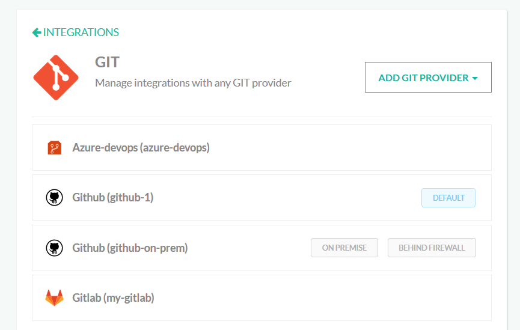
Task: Click the caret arrow on Add Git Provider
Action: tap(475, 78)
